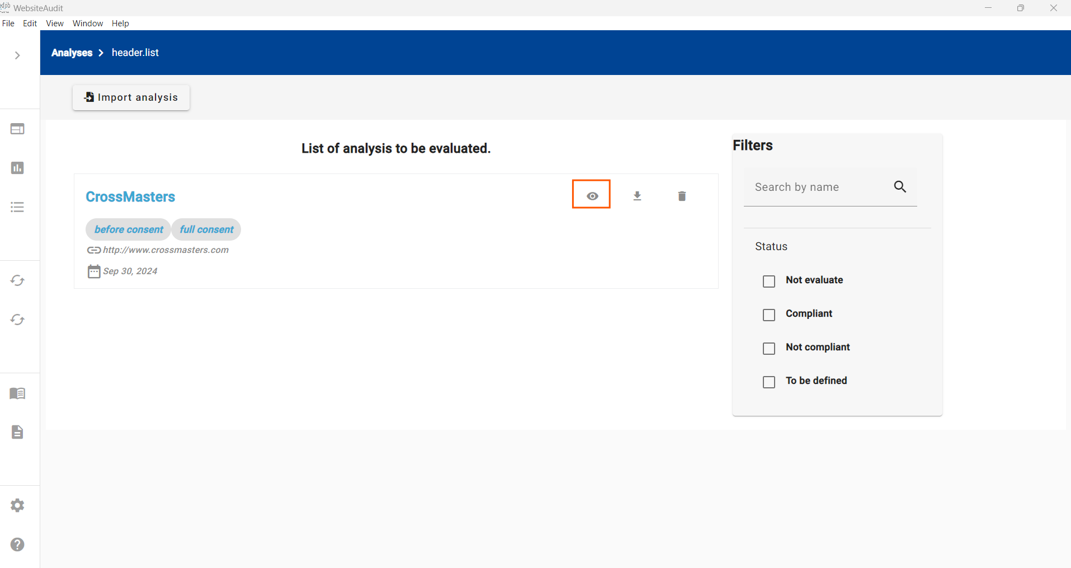
Task: Select the full consent tag
Action: pos(206,229)
